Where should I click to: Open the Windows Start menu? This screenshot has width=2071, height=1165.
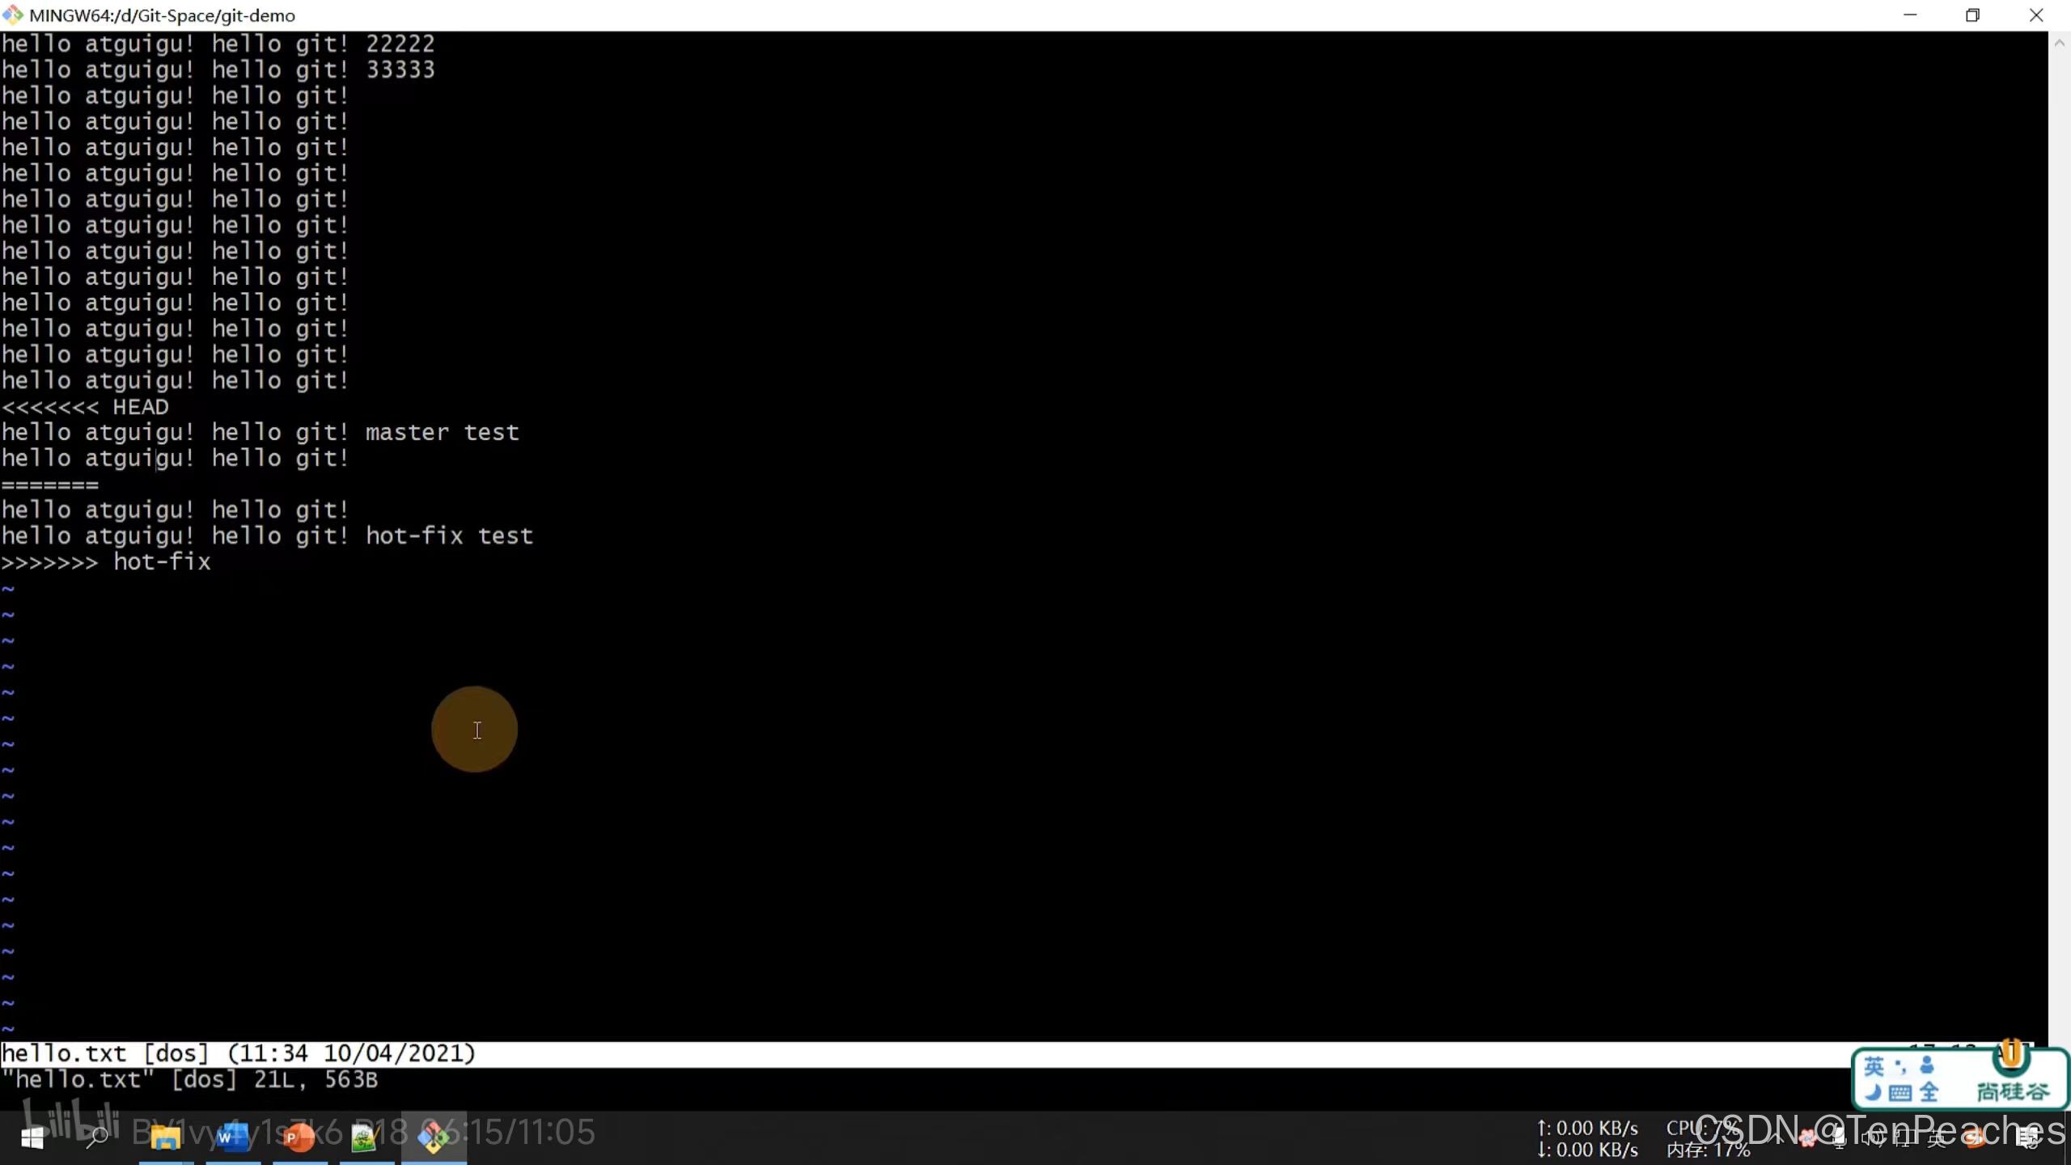tap(32, 1138)
